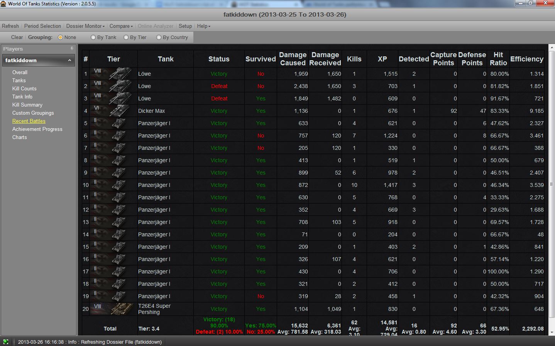
Task: Open the Setup menu
Action: (x=185, y=26)
